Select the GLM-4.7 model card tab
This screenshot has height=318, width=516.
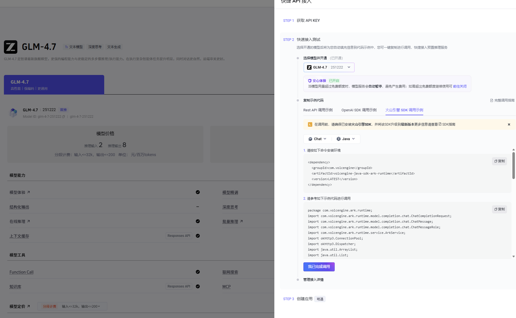coord(54,84)
